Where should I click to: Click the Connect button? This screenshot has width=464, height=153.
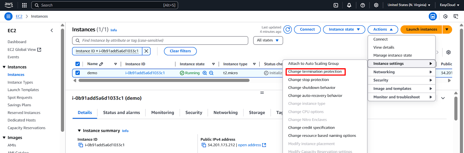[307, 30]
